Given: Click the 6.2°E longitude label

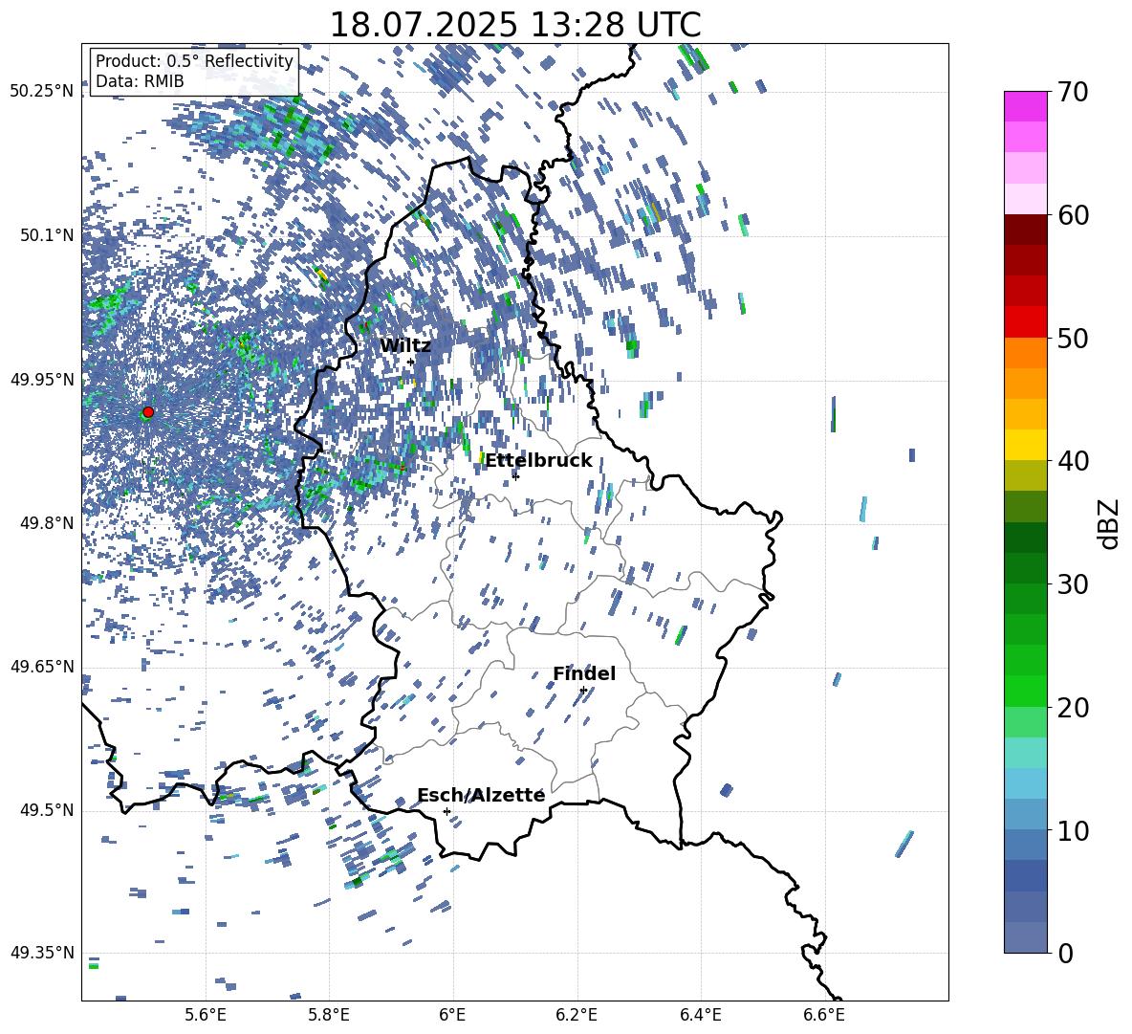Looking at the screenshot, I should [577, 1015].
